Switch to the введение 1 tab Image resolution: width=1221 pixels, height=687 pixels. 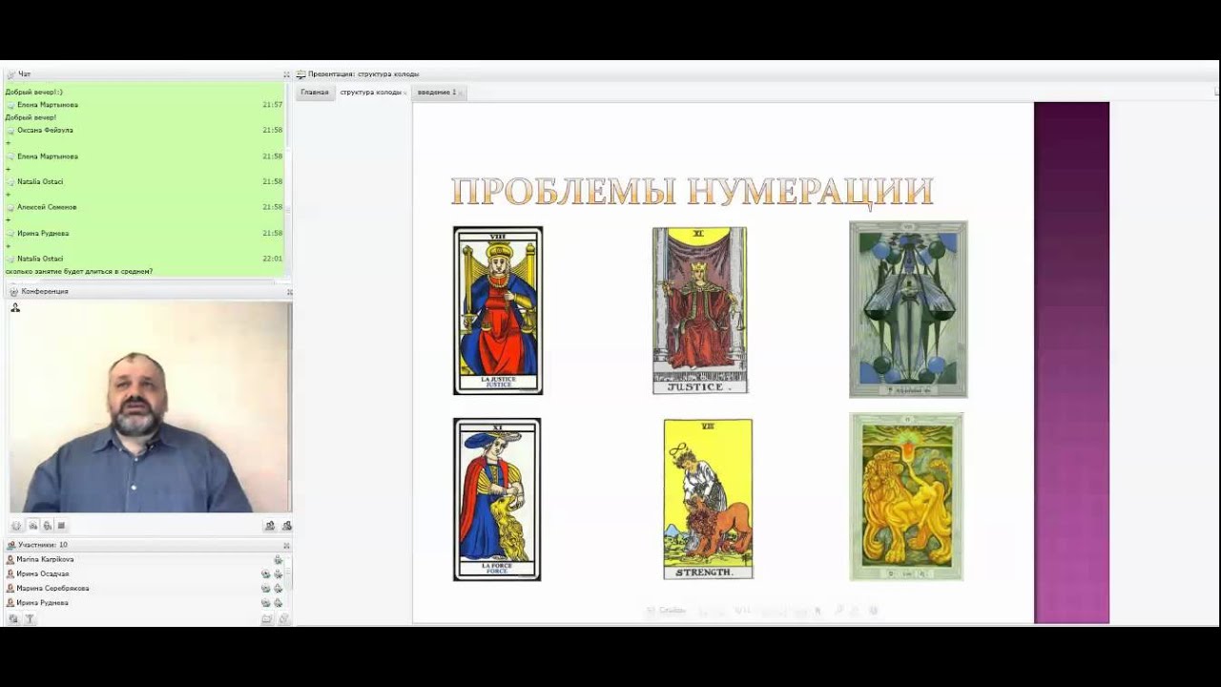(x=437, y=93)
